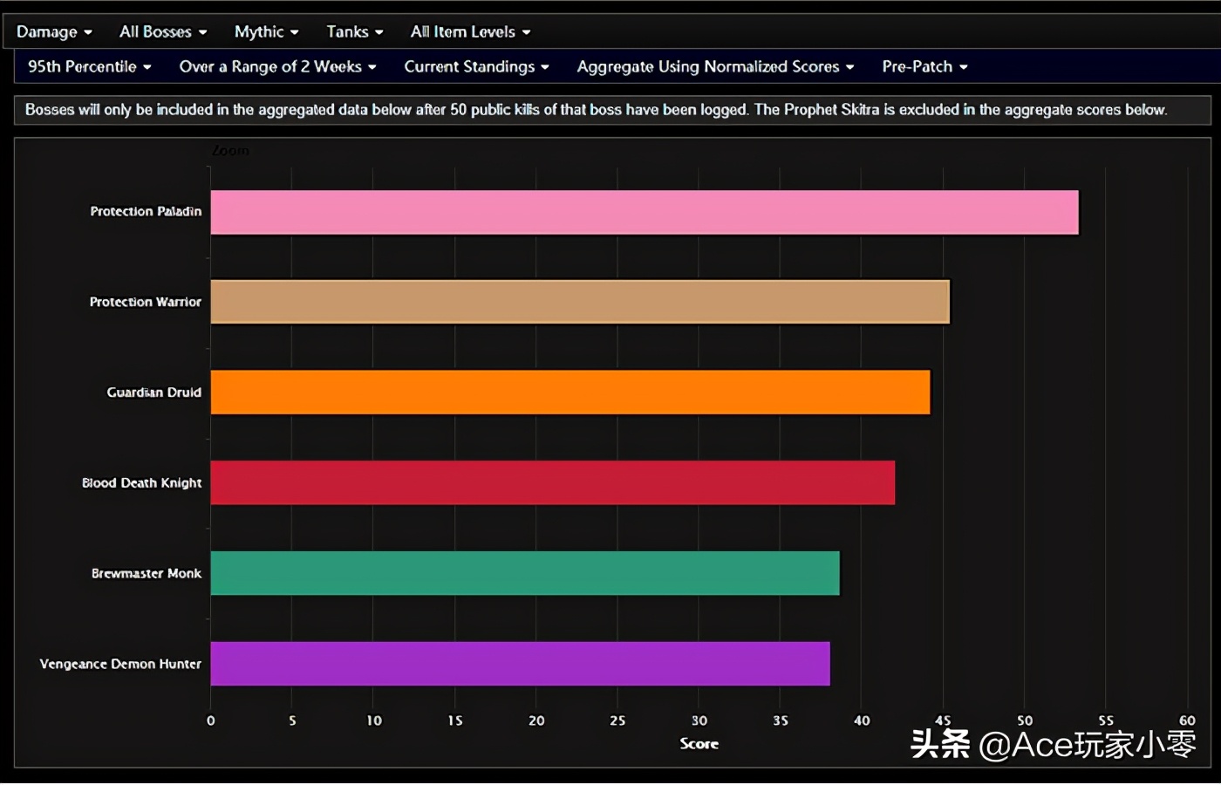
Task: Click the pink Protection Paladin bar
Action: pyautogui.click(x=645, y=212)
